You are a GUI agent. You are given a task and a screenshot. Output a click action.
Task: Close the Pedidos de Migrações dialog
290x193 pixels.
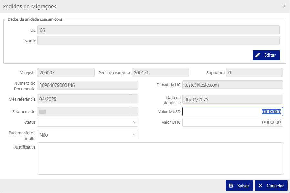point(284,6)
